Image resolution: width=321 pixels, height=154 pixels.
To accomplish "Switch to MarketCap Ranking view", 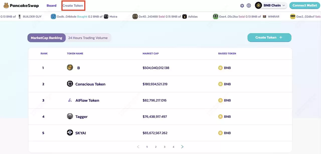I will (x=46, y=38).
